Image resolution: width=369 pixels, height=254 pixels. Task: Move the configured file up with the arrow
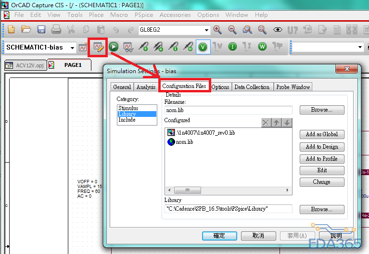coord(277,123)
